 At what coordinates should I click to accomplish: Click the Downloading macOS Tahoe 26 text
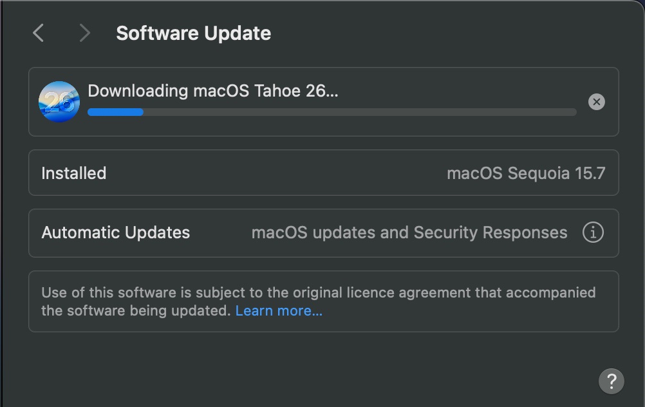212,91
